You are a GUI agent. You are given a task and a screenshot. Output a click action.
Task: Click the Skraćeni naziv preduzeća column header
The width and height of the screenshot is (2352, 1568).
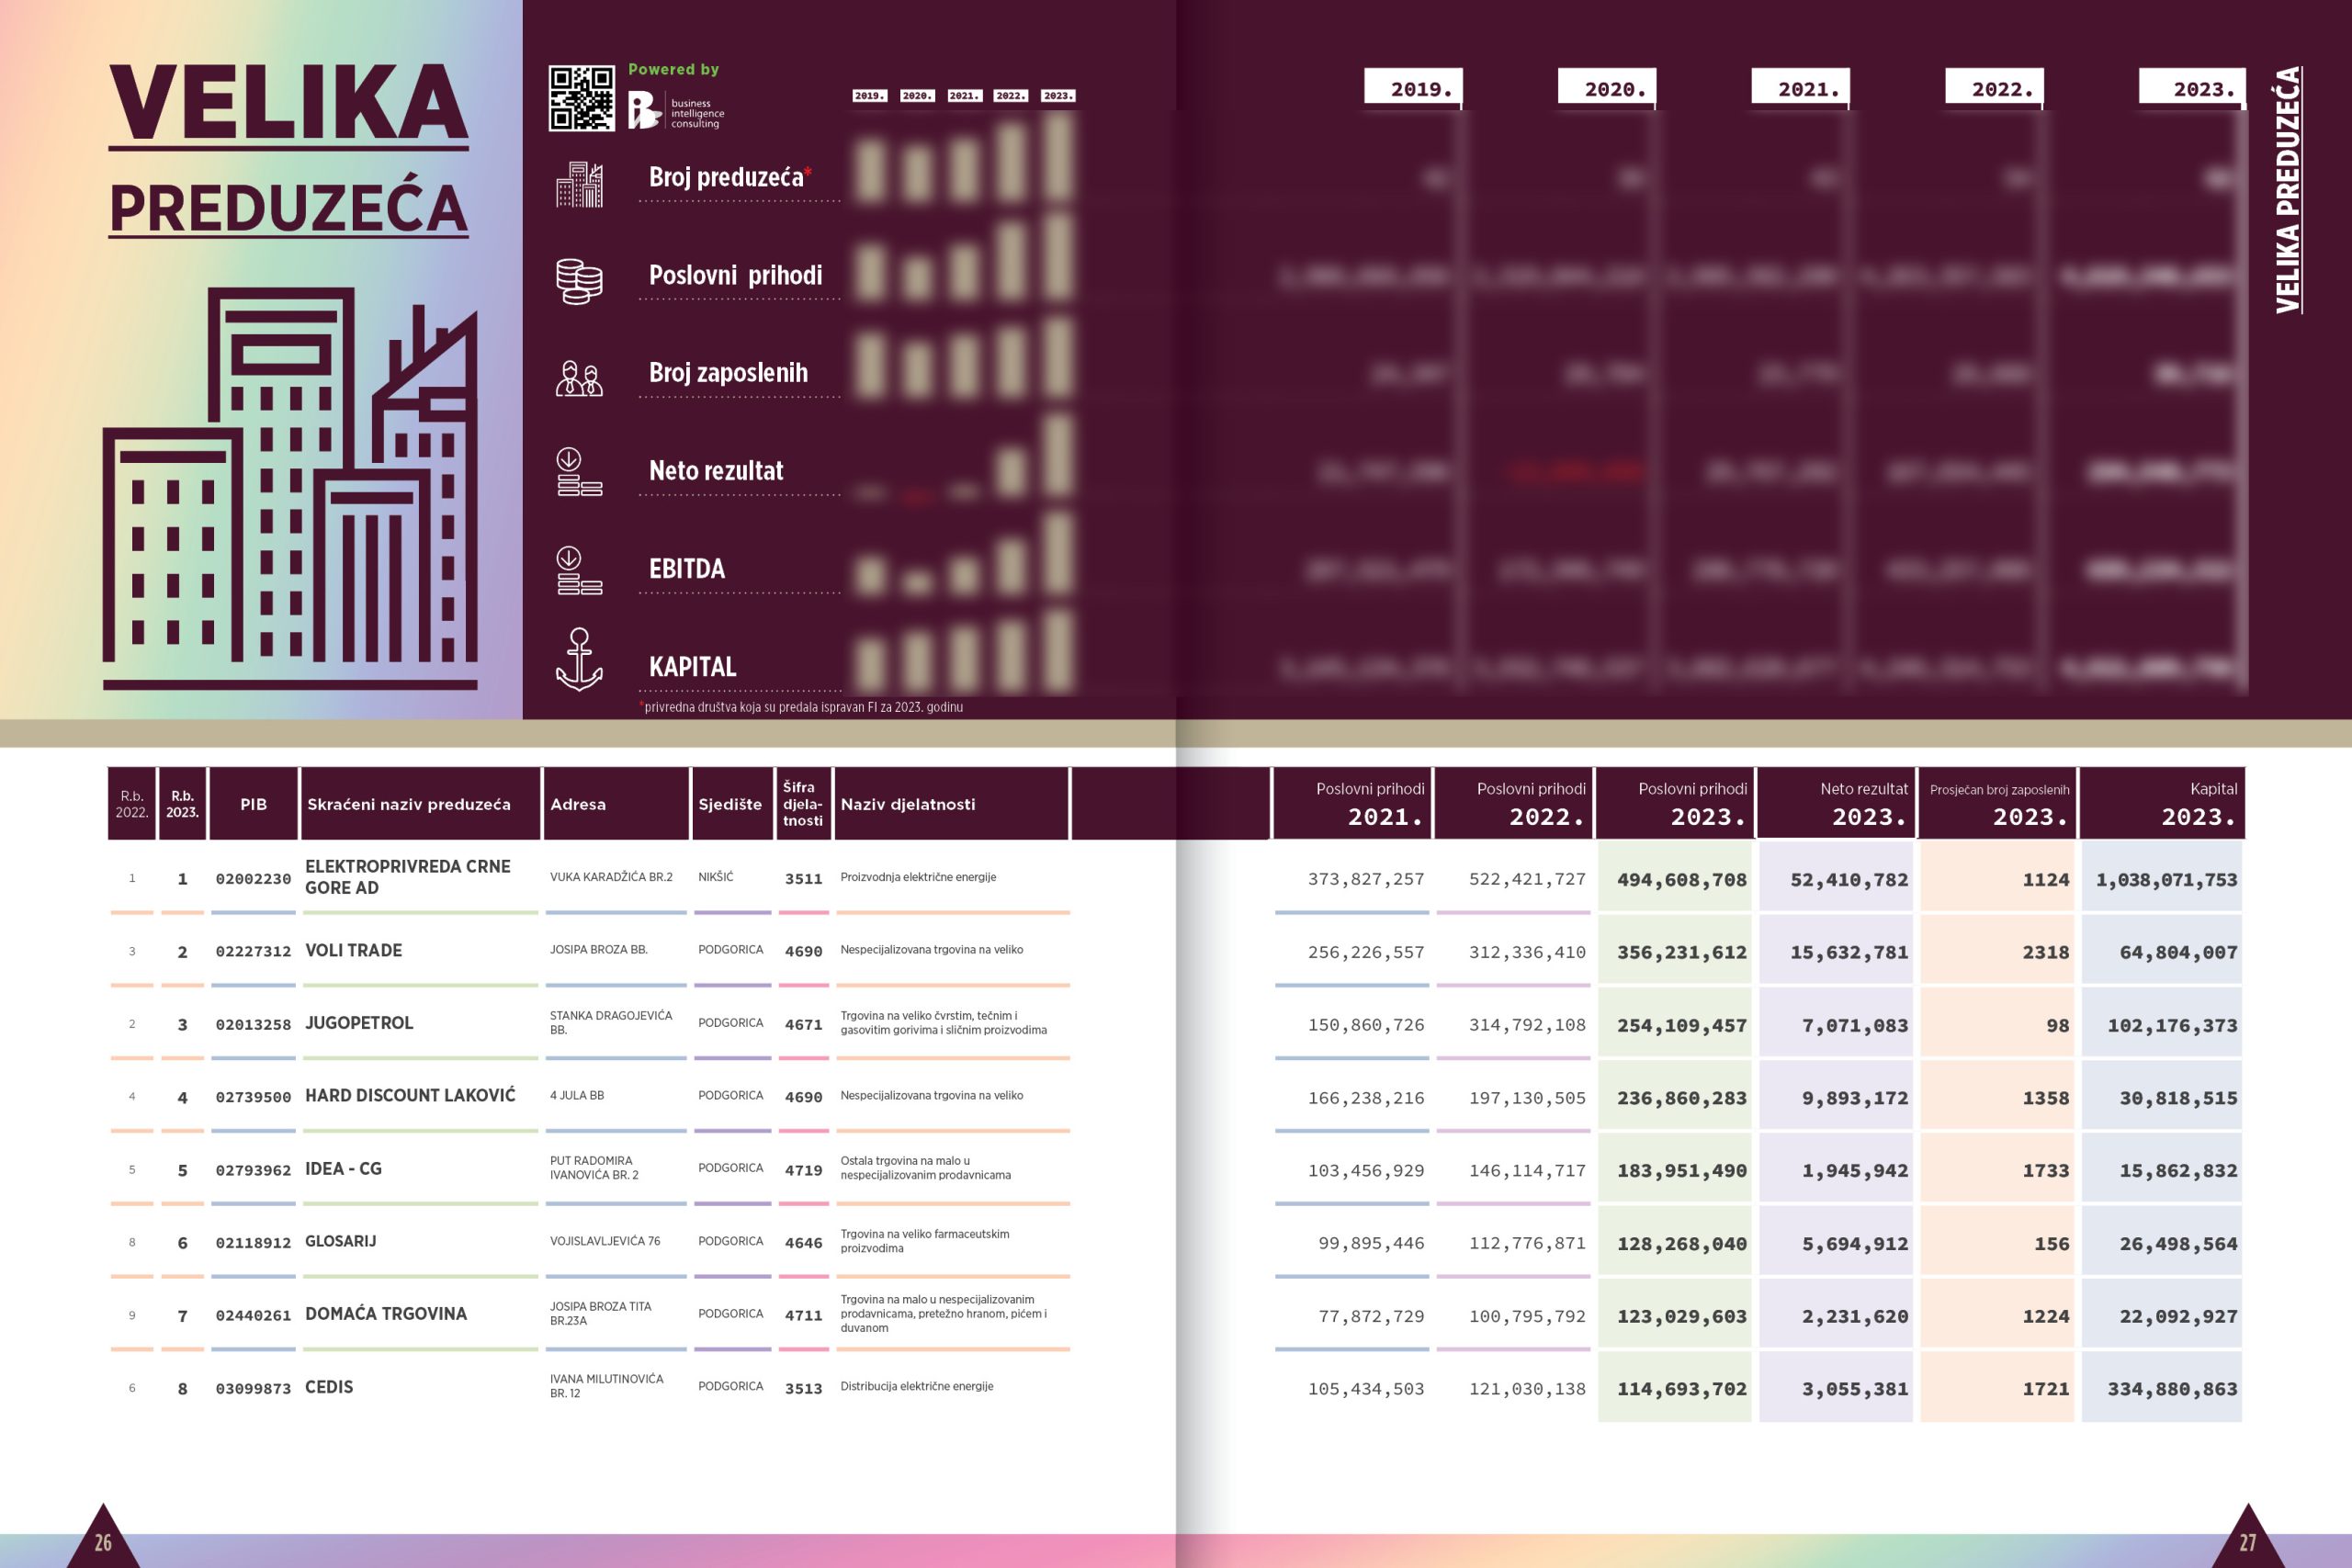(421, 804)
